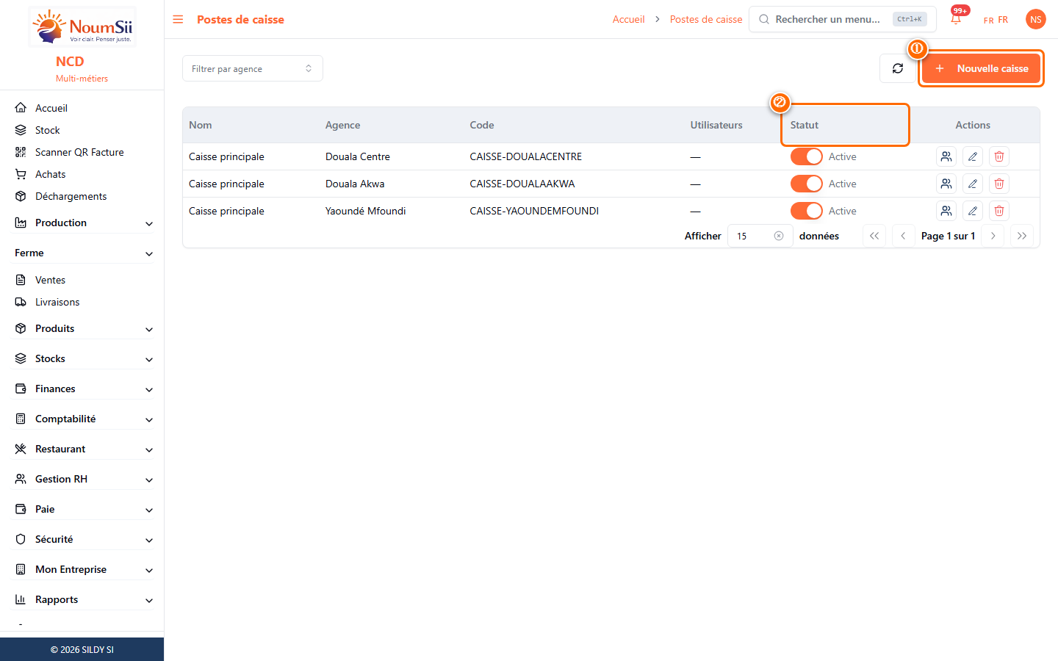Click the Code column header

(x=482, y=125)
